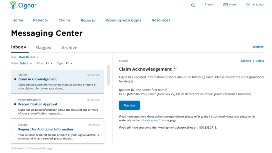Expand the Filter All dropdown
This screenshot has width=272, height=153.
click(x=49, y=63)
